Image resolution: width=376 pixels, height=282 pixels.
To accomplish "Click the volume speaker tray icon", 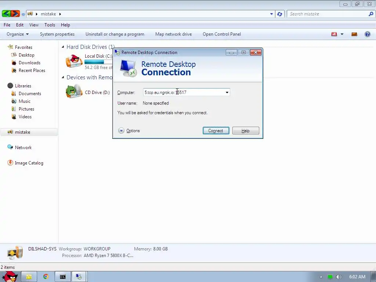I will tap(339, 277).
